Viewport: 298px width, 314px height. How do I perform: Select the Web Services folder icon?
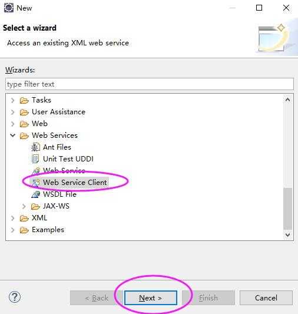coord(24,135)
